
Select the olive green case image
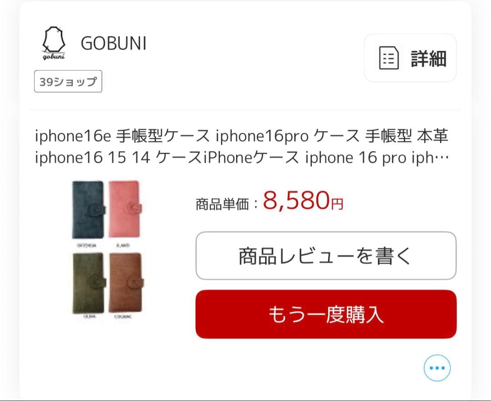point(89,283)
